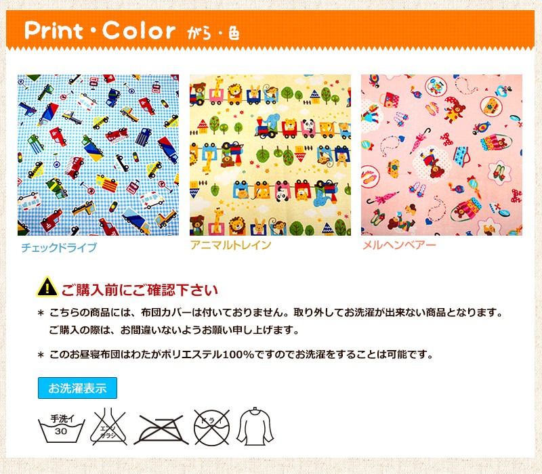This screenshot has height=474, width=542.
Task: Click the ご購入前にご確認下さい red heading
Action: coord(140,290)
